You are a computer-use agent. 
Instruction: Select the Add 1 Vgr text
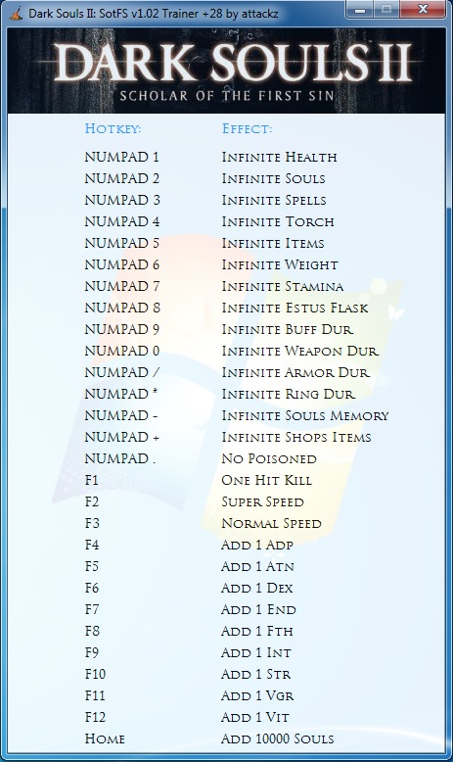257,695
